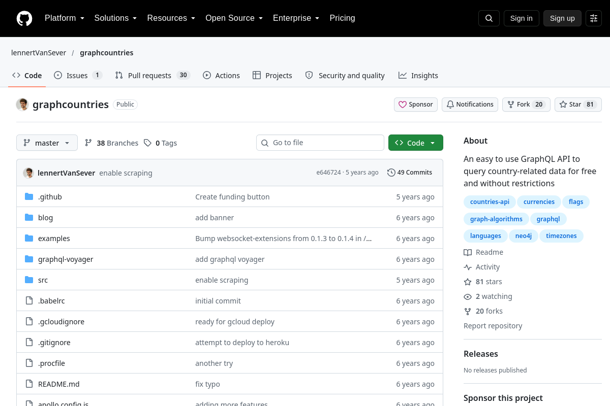Click the Sign up button
The height and width of the screenshot is (406, 610).
tap(562, 18)
